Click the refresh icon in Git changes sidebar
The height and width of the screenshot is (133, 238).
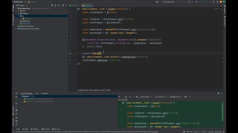[16, 97]
